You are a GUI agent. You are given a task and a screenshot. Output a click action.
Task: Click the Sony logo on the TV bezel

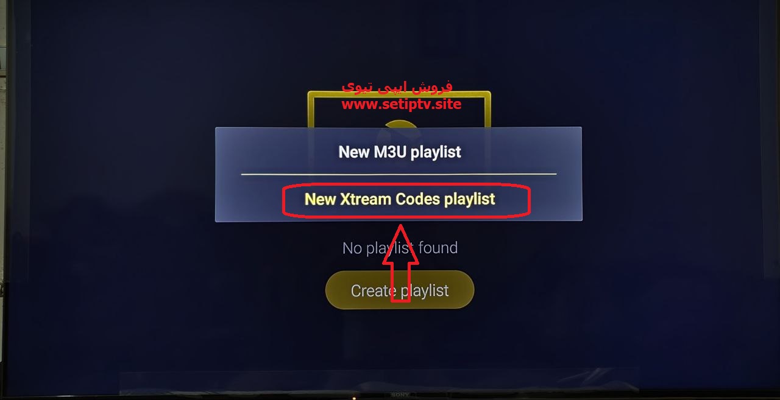click(400, 395)
